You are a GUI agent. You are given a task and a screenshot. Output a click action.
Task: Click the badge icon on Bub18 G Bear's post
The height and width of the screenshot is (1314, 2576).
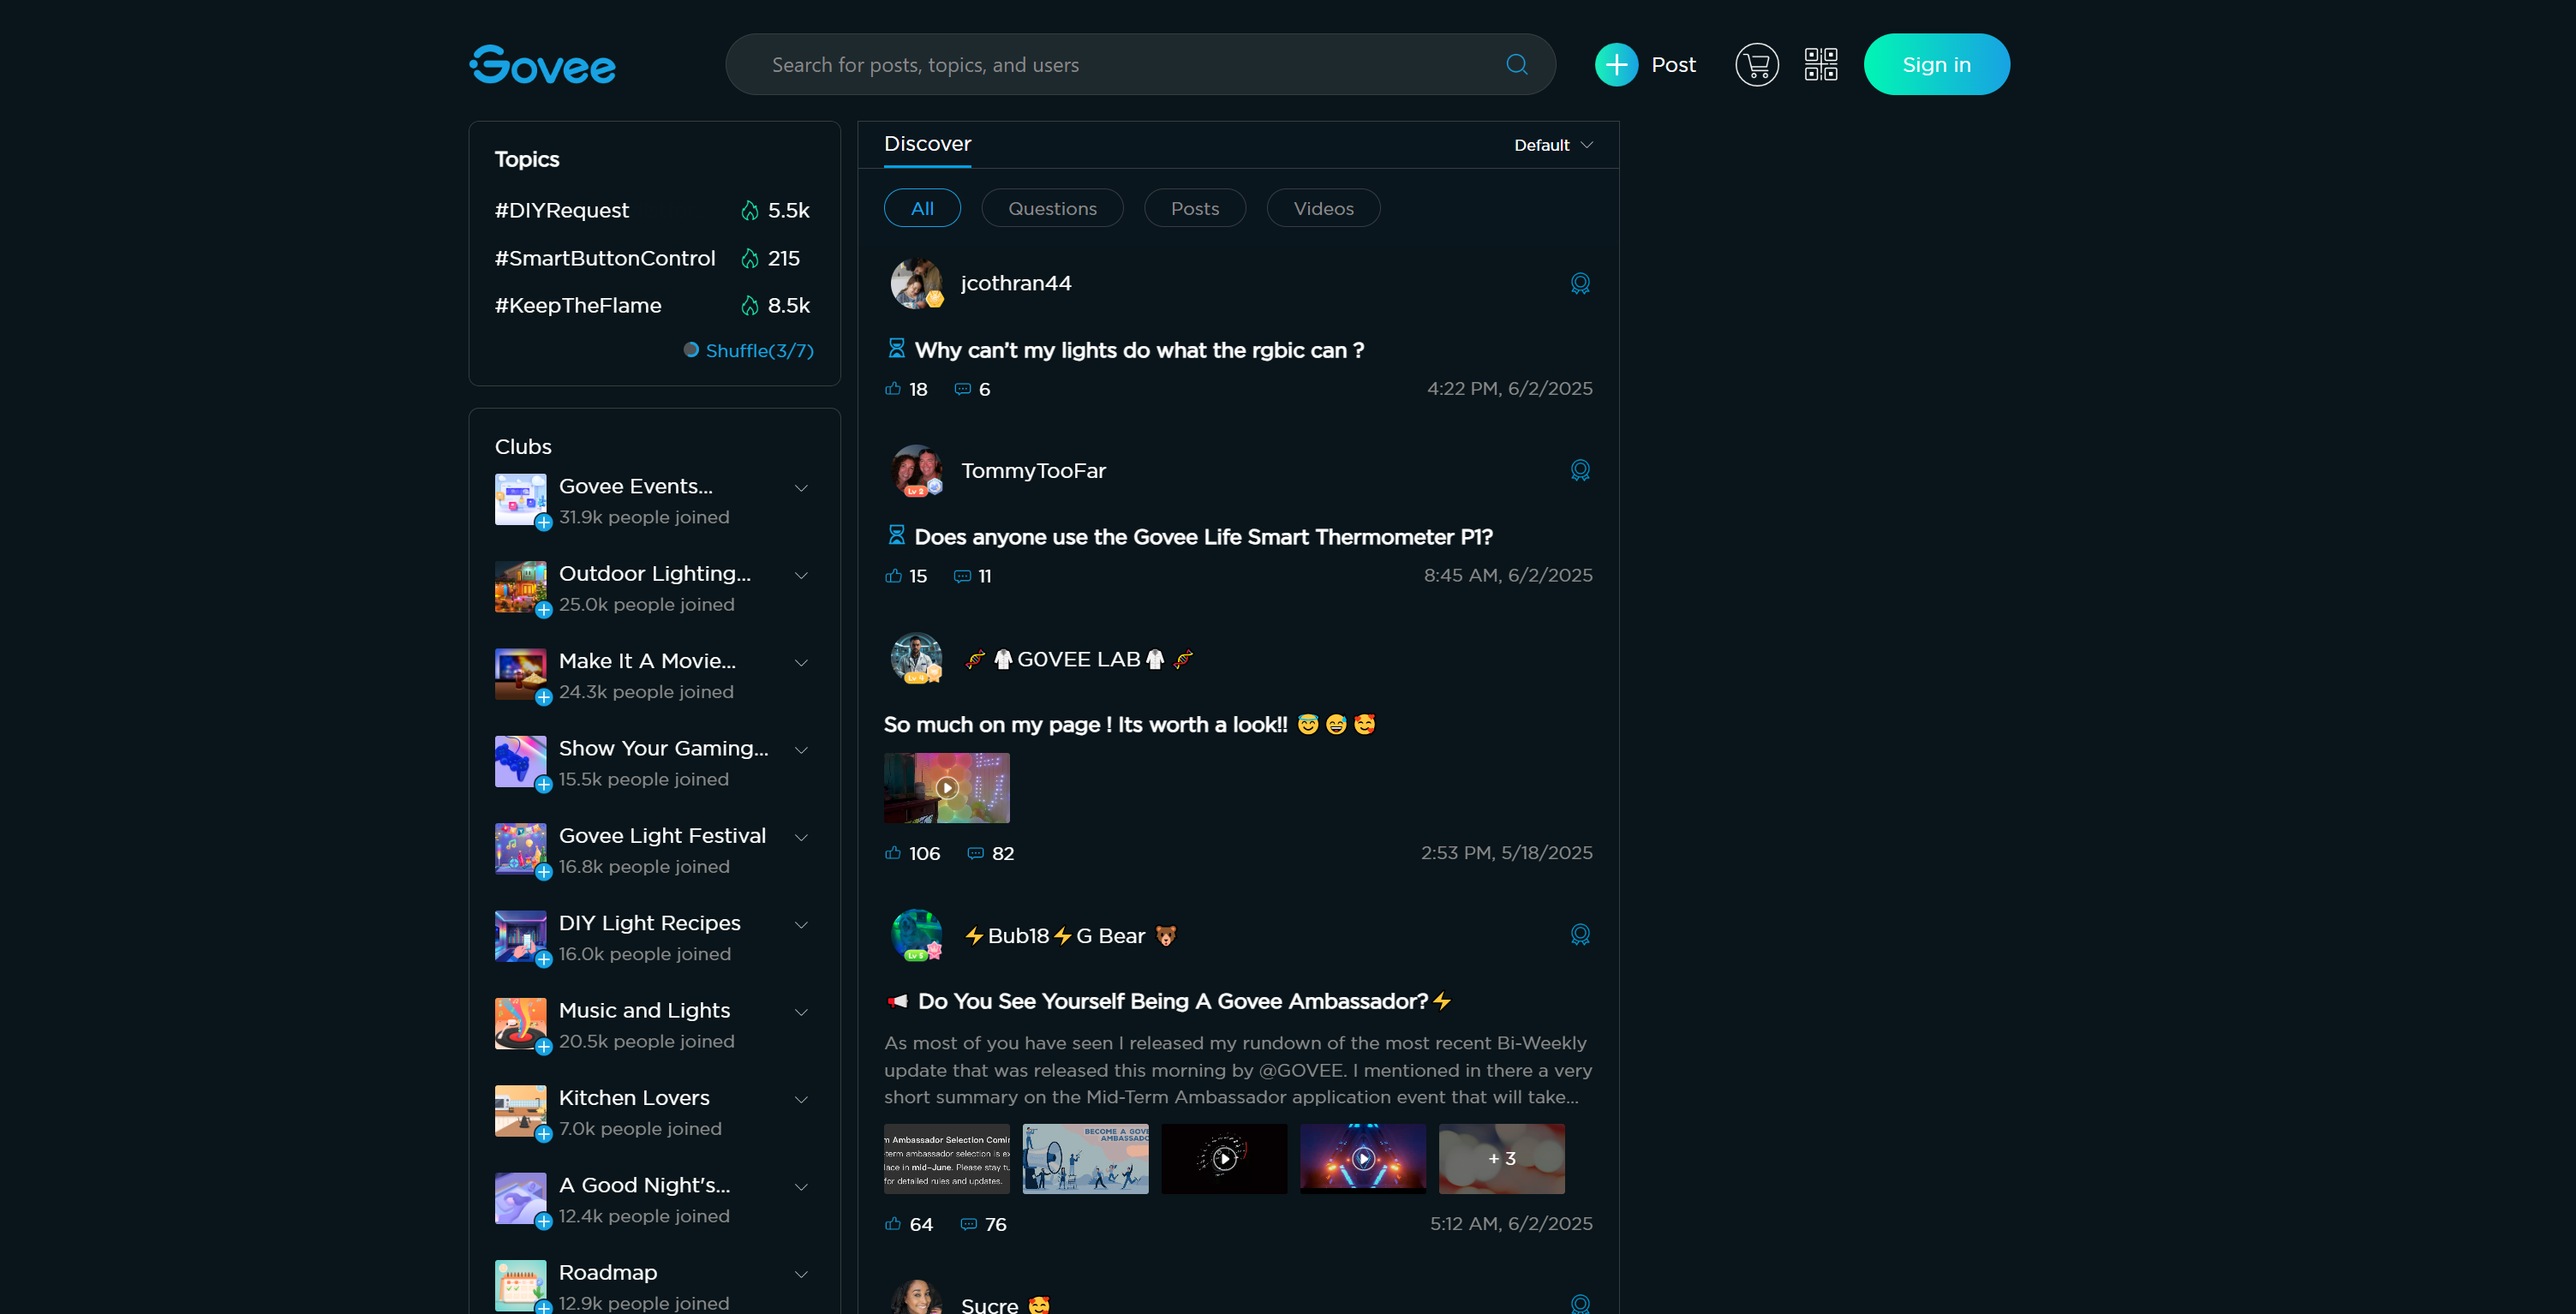tap(1580, 935)
